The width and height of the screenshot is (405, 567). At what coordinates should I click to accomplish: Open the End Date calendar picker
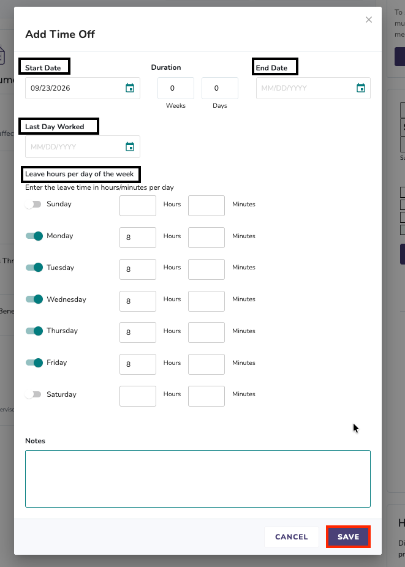[360, 88]
